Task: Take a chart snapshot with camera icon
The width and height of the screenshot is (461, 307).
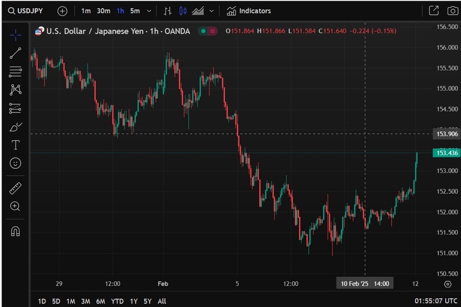Action: (x=452, y=11)
